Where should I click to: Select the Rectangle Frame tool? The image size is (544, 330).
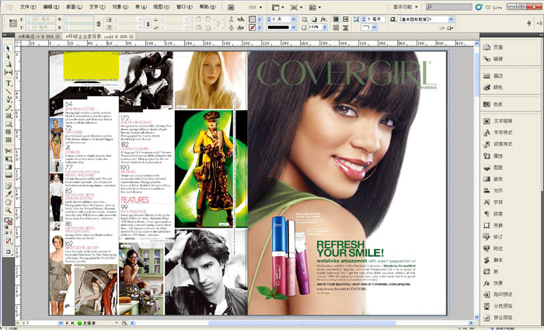tap(8, 116)
